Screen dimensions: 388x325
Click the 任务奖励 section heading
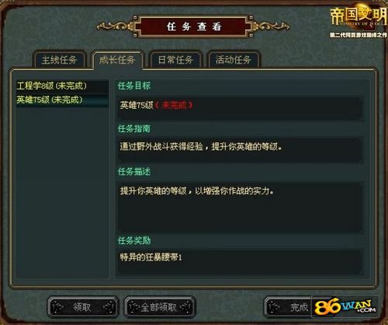(x=134, y=240)
